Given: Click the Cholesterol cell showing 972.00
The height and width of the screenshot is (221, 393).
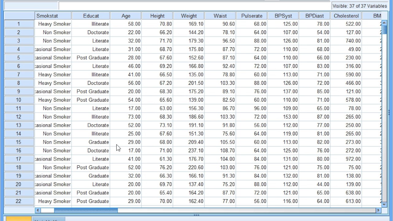Looking at the screenshot, I should (x=346, y=159).
